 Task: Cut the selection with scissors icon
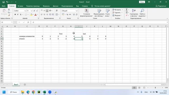pos(9,10)
